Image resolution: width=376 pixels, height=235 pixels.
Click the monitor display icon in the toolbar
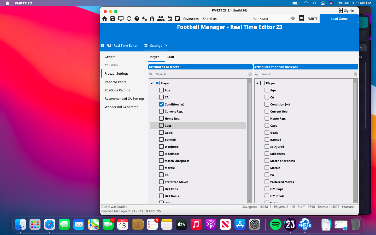121,19
